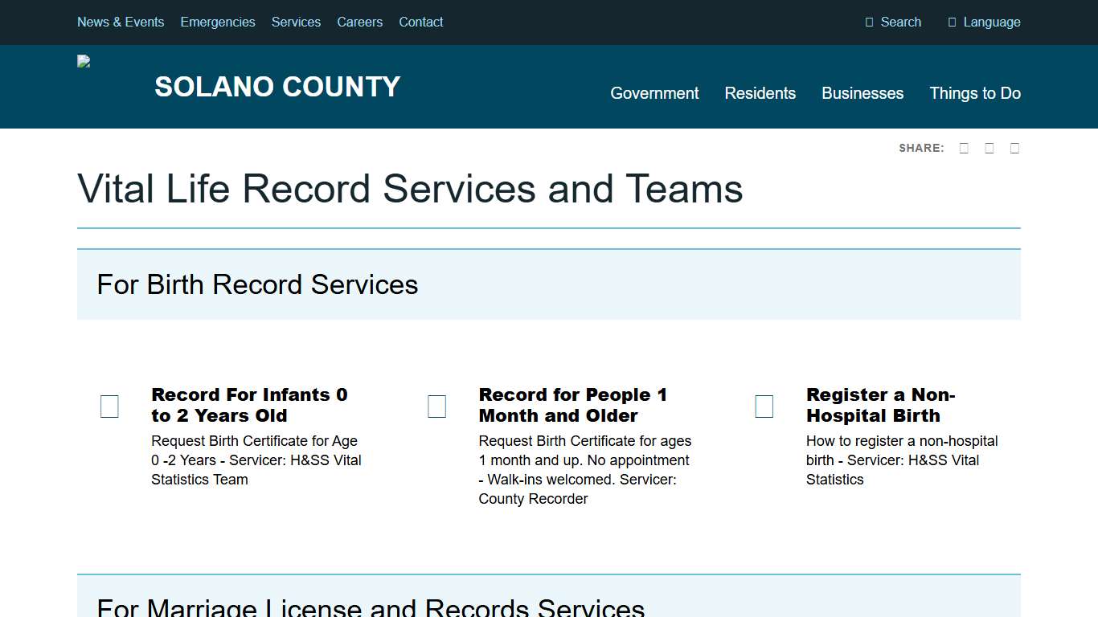This screenshot has height=617, width=1098.
Task: Click the middle share icon
Action: 989,148
